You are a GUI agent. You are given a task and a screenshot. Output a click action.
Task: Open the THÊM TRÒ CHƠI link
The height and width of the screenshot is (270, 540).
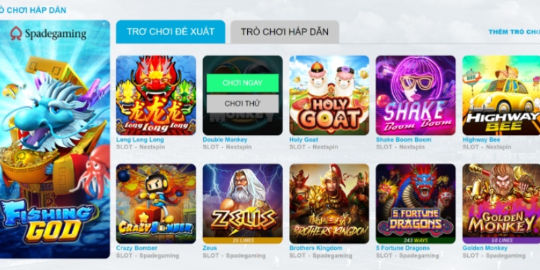pyautogui.click(x=514, y=32)
